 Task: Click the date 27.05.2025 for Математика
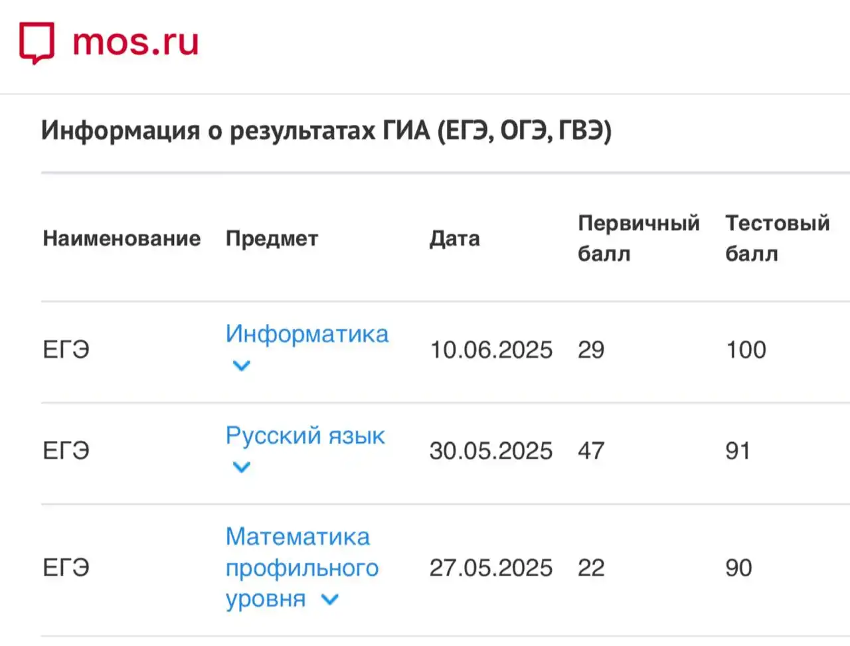tap(491, 568)
